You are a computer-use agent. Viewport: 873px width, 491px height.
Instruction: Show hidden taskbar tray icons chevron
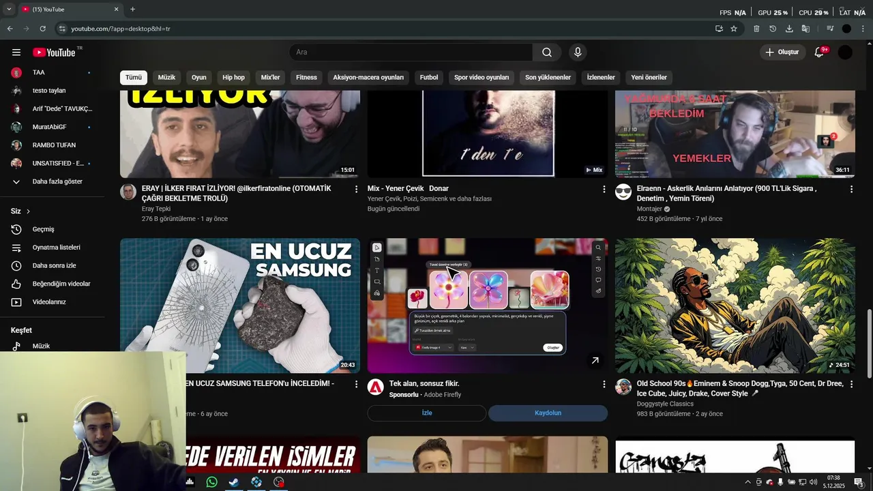pos(748,482)
